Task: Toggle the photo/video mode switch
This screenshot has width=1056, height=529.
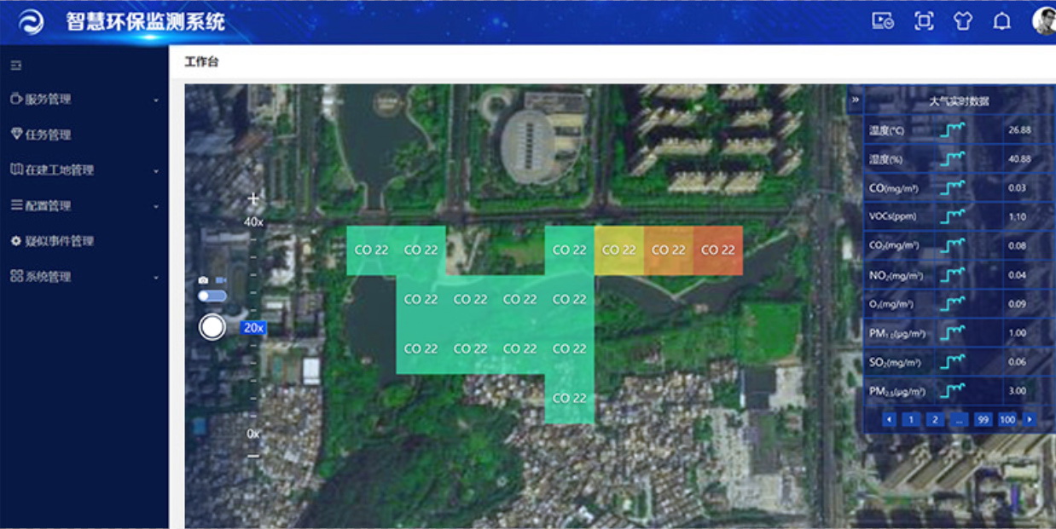Action: (212, 296)
